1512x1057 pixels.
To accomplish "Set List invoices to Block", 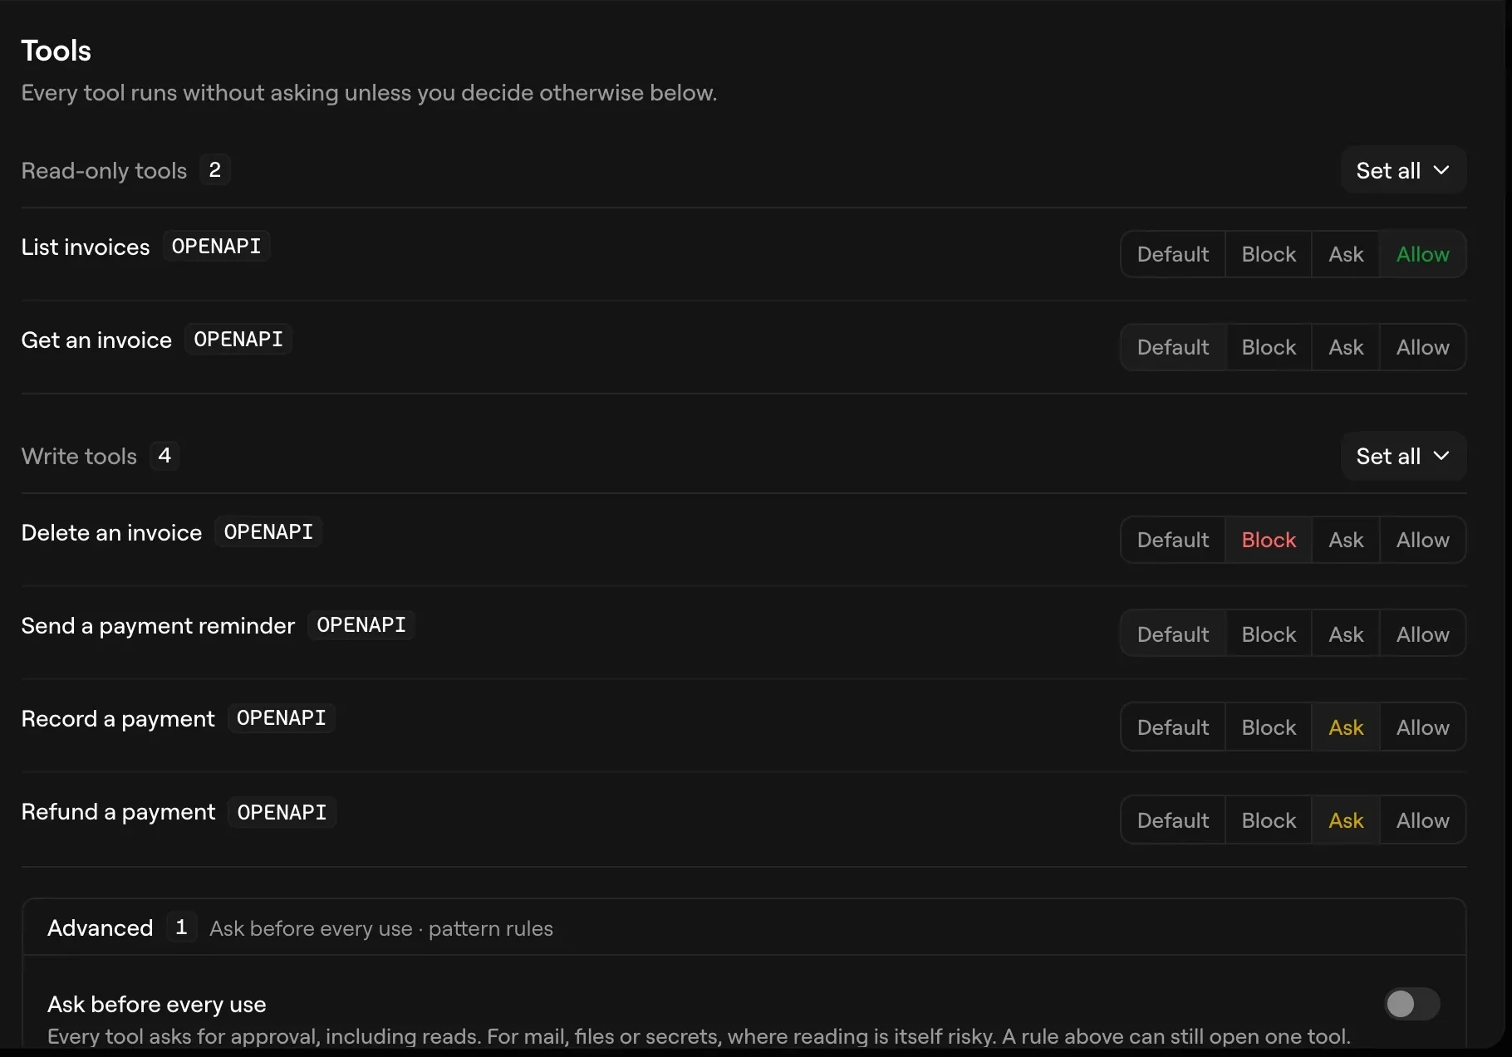I will 1269,254.
